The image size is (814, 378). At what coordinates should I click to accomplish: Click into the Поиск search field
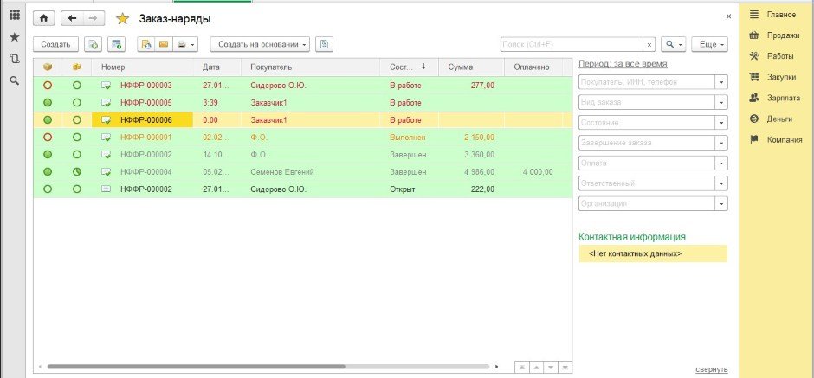[x=572, y=43]
